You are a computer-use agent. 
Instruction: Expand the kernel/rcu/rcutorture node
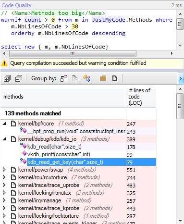coord(4,177)
